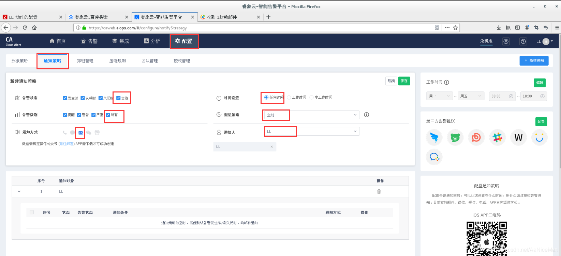Click the 保存 save button
561x256 pixels.
pyautogui.click(x=404, y=81)
